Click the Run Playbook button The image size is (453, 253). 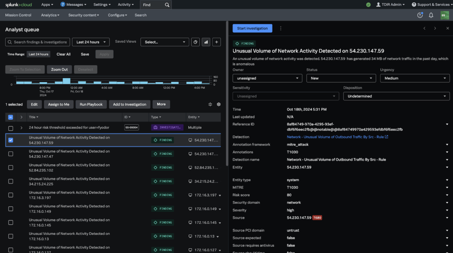[91, 104]
